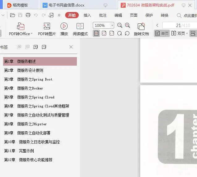Viewport: 197px width, 177px height.
Task: Click PDF转图片 tool
Action: pyautogui.click(x=47, y=29)
